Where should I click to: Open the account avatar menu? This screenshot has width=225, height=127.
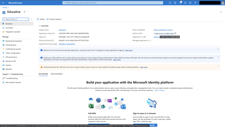[x=223, y=3]
